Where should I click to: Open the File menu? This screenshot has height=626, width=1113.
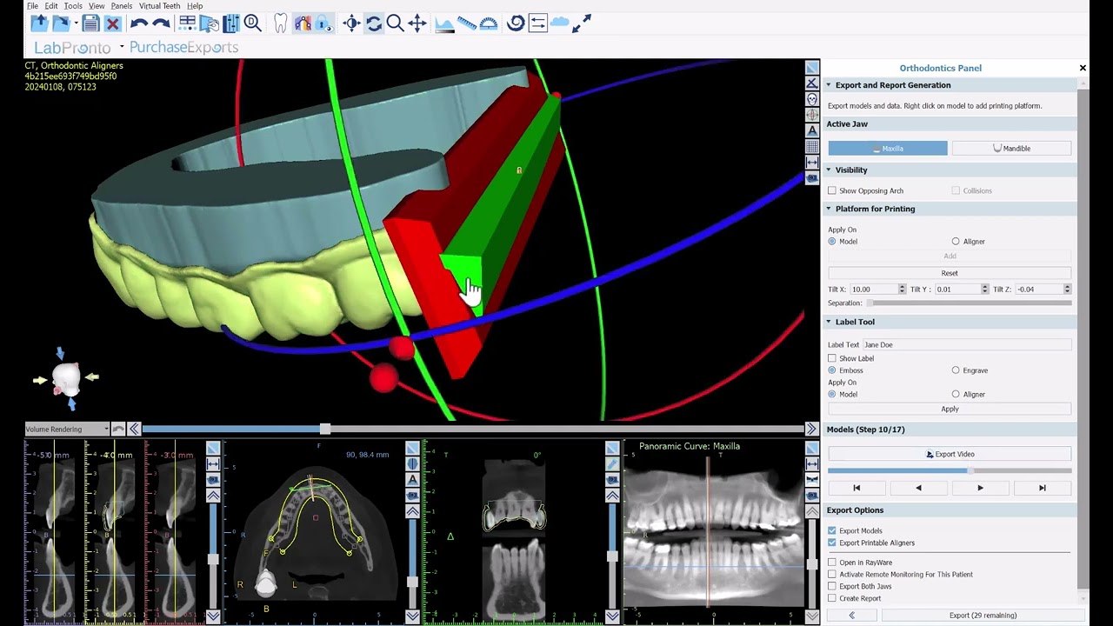32,6
